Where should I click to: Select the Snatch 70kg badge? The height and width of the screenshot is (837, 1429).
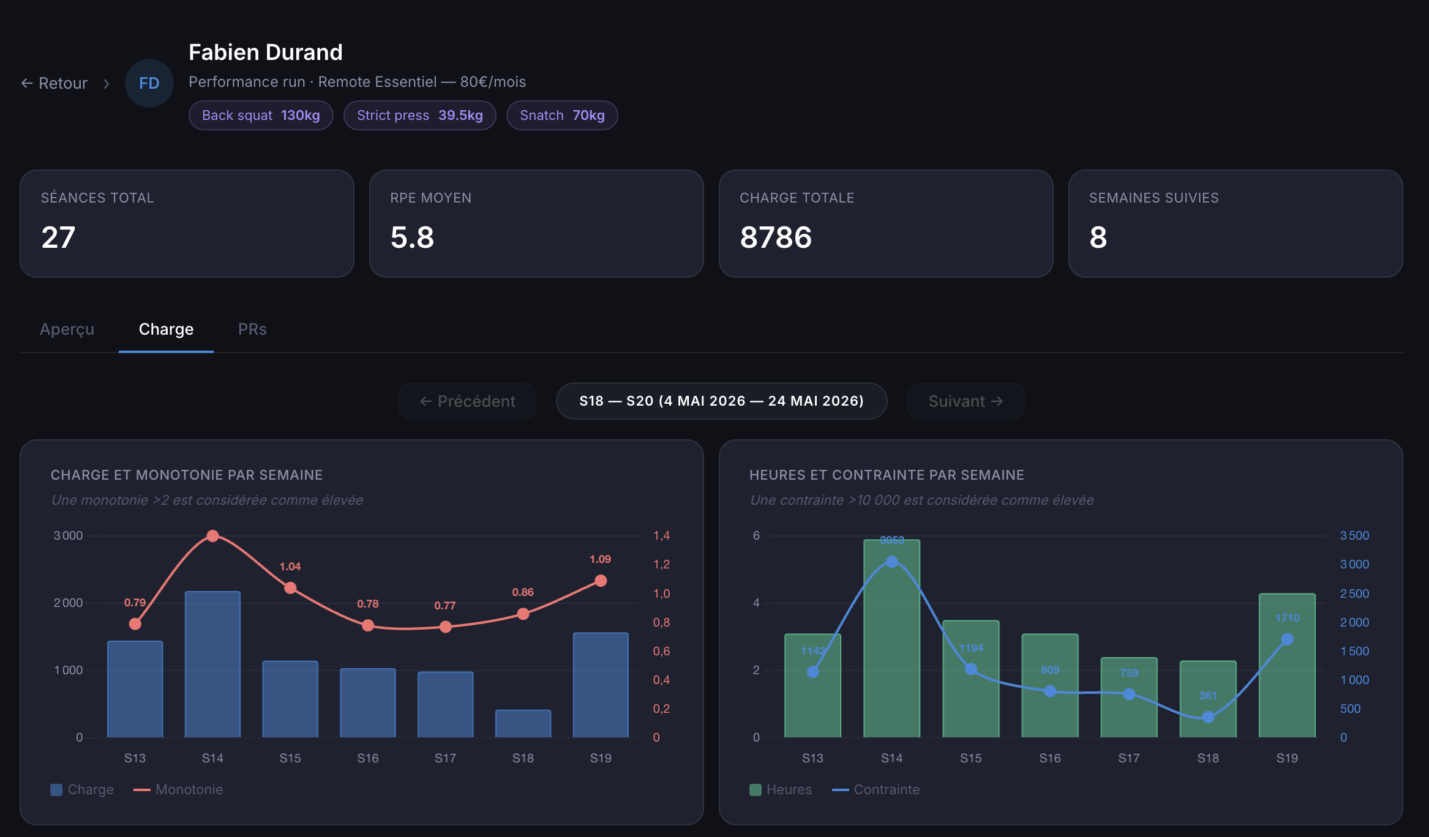562,115
